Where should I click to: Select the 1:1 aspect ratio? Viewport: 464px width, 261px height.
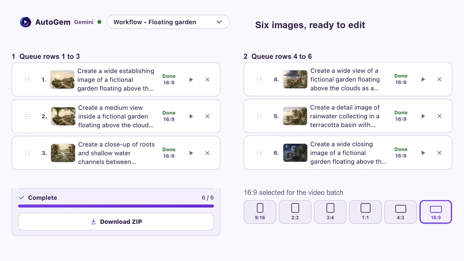[365, 212]
